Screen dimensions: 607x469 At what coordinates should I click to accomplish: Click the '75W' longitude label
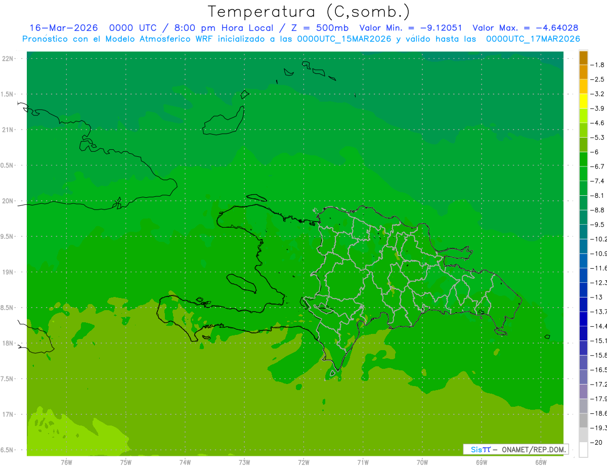[x=125, y=462]
